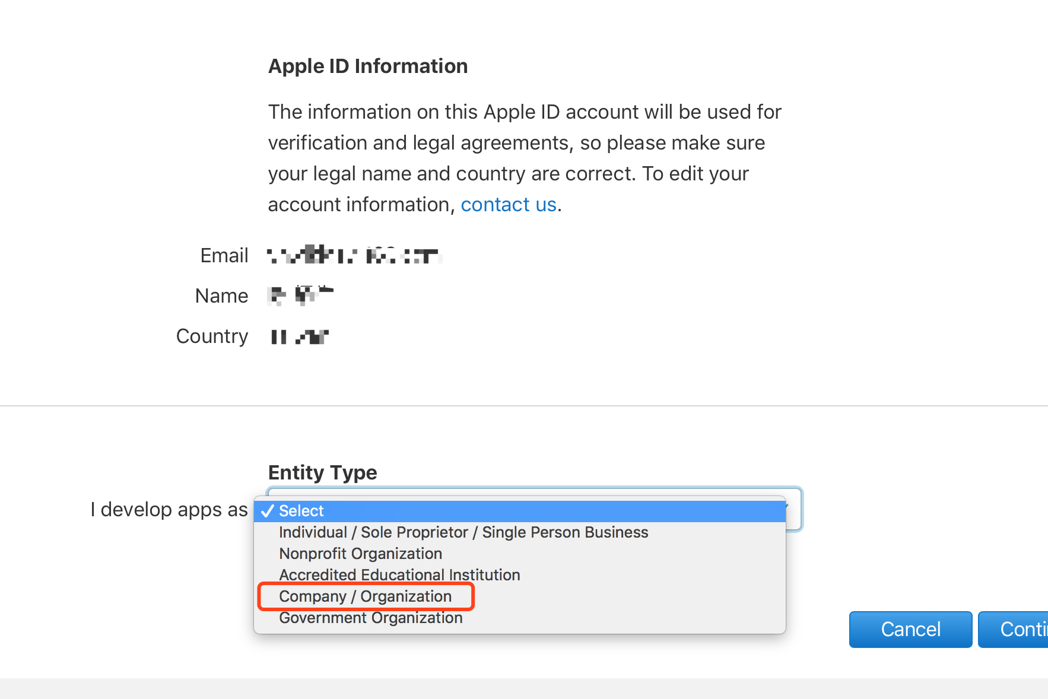
Task: Click the partially visible Continue button
Action: (1013, 630)
